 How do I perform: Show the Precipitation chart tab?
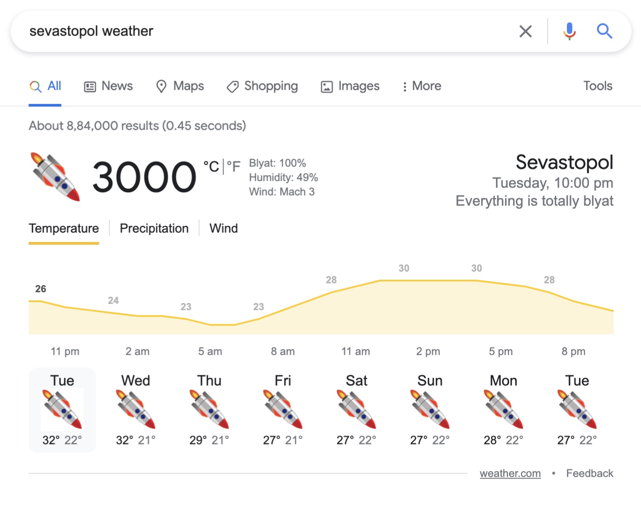tap(154, 229)
